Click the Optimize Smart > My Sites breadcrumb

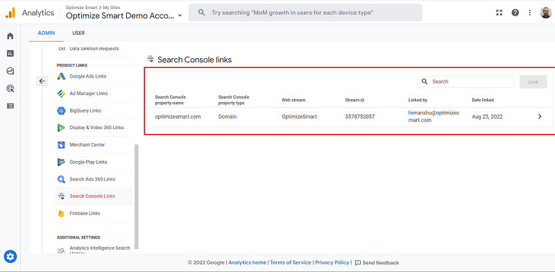[x=93, y=7]
